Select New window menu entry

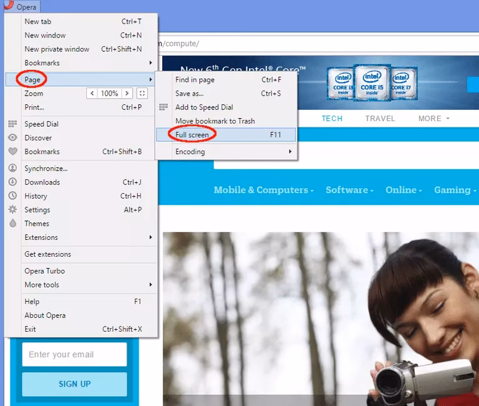pyautogui.click(x=82, y=35)
